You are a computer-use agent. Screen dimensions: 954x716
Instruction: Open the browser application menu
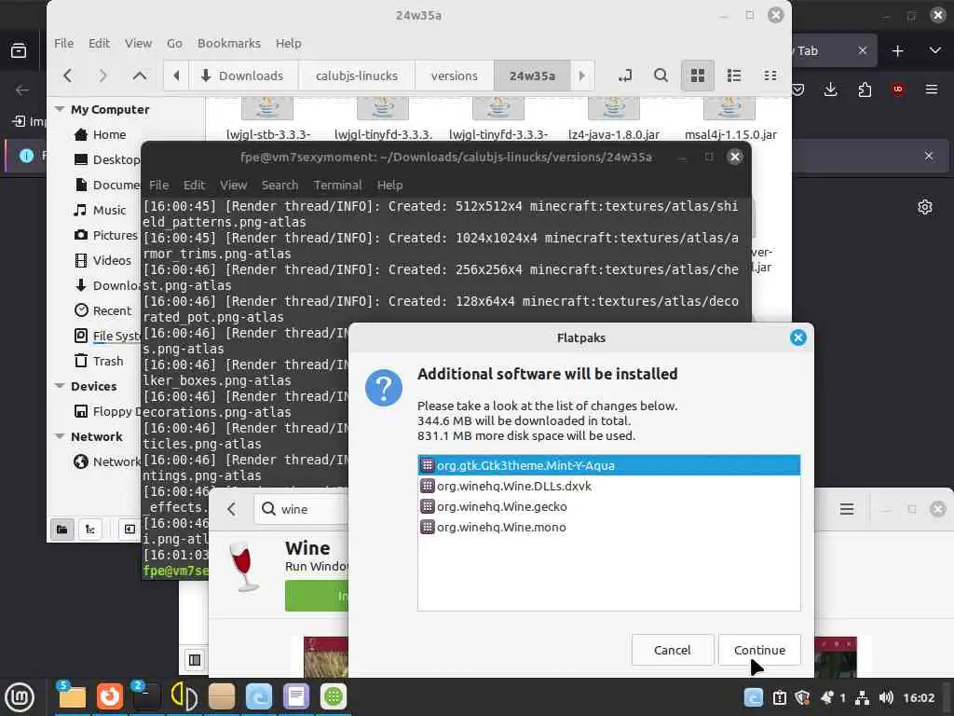[932, 89]
